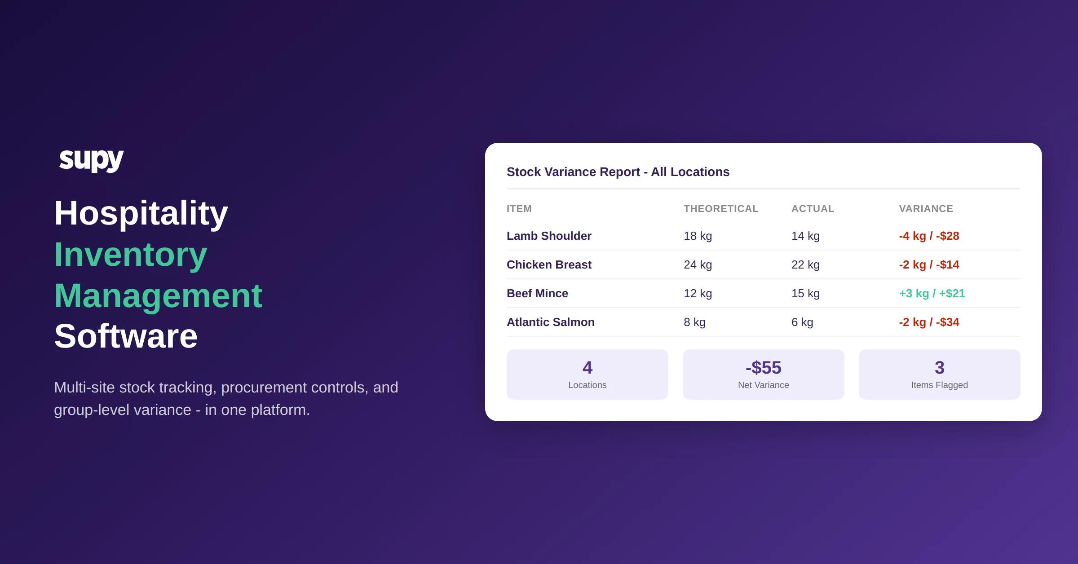Click 'Stock Variance Report - All Locations' title
This screenshot has width=1078, height=564.
coord(618,172)
